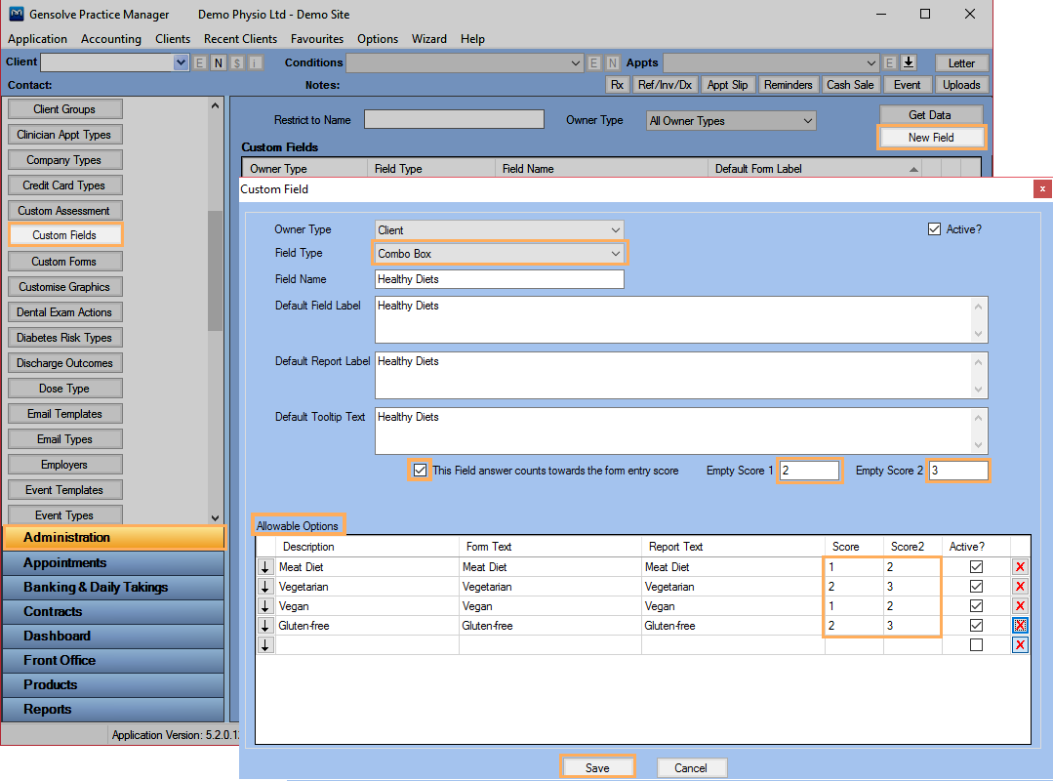Click the Save button
1053x781 pixels.
(x=597, y=767)
